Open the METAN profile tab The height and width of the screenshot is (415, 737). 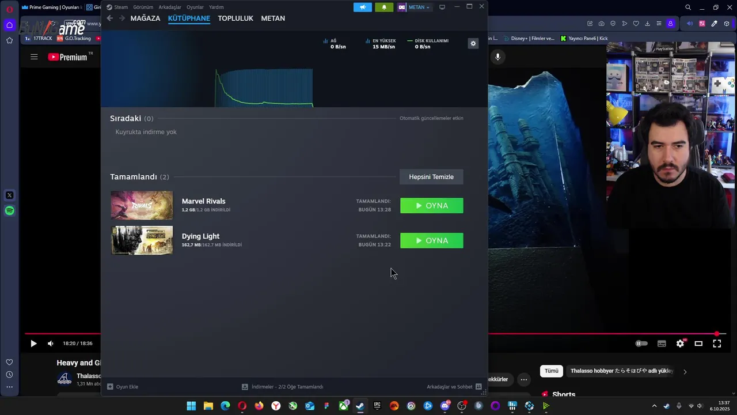click(x=273, y=18)
